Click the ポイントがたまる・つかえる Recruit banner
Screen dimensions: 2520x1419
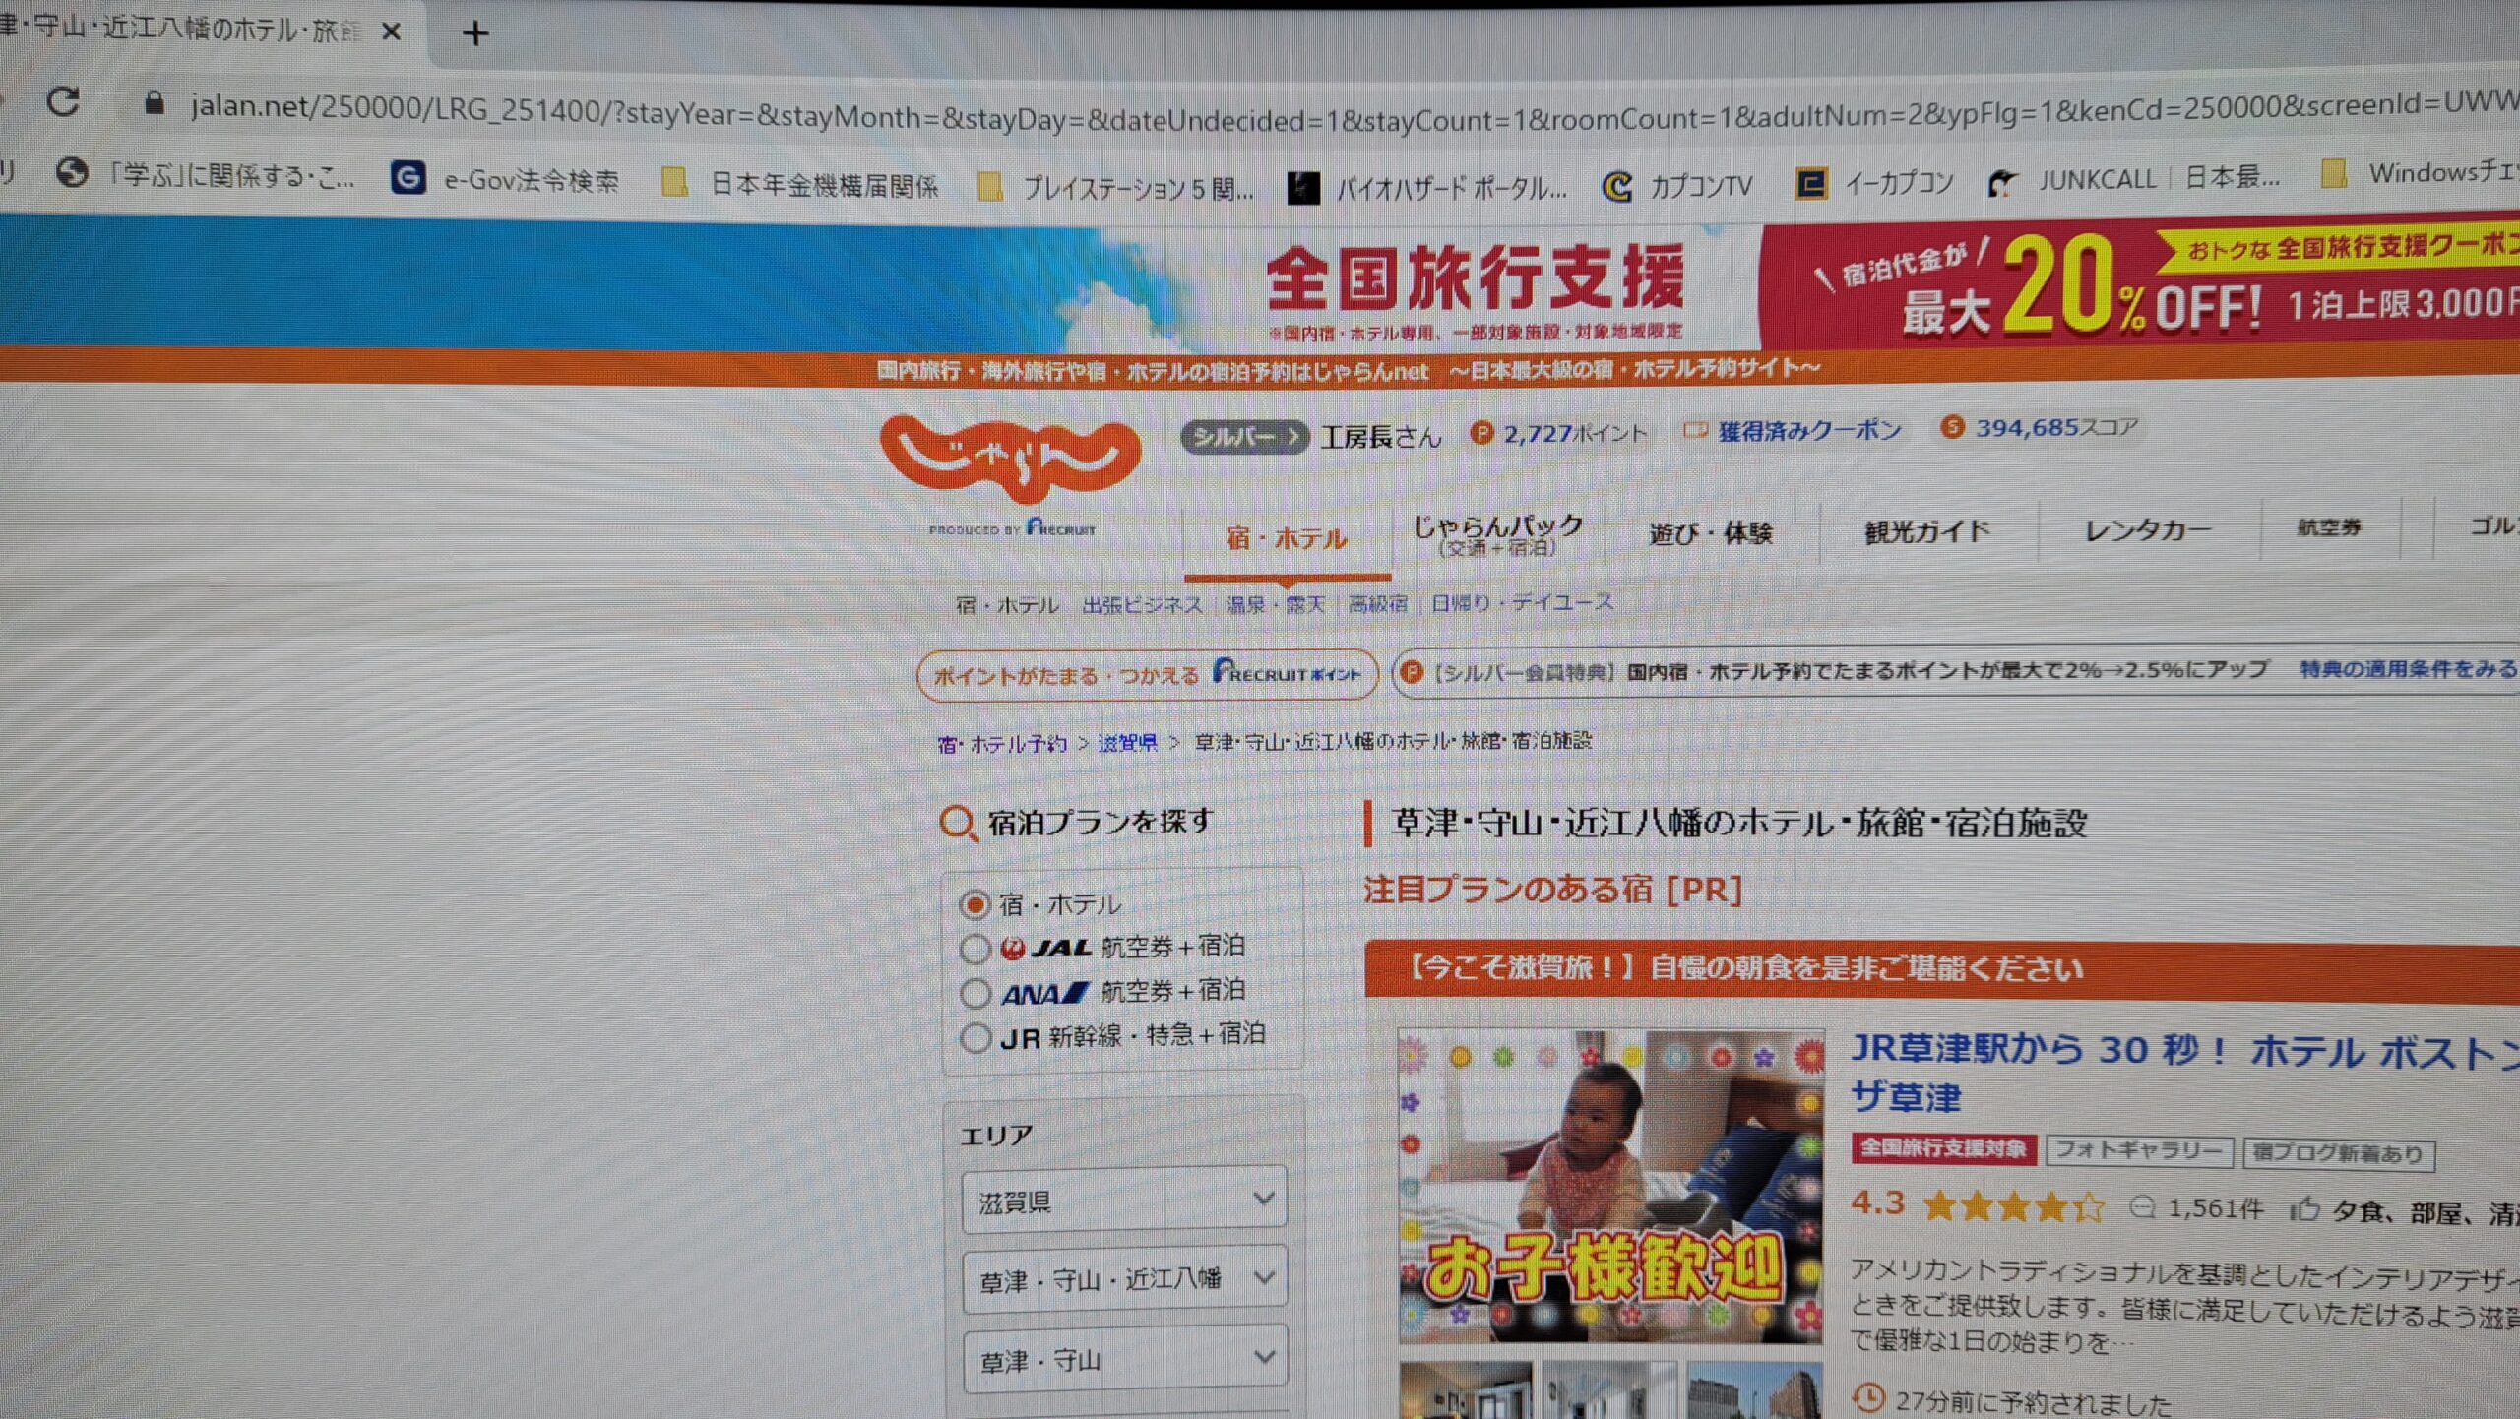tap(1147, 675)
